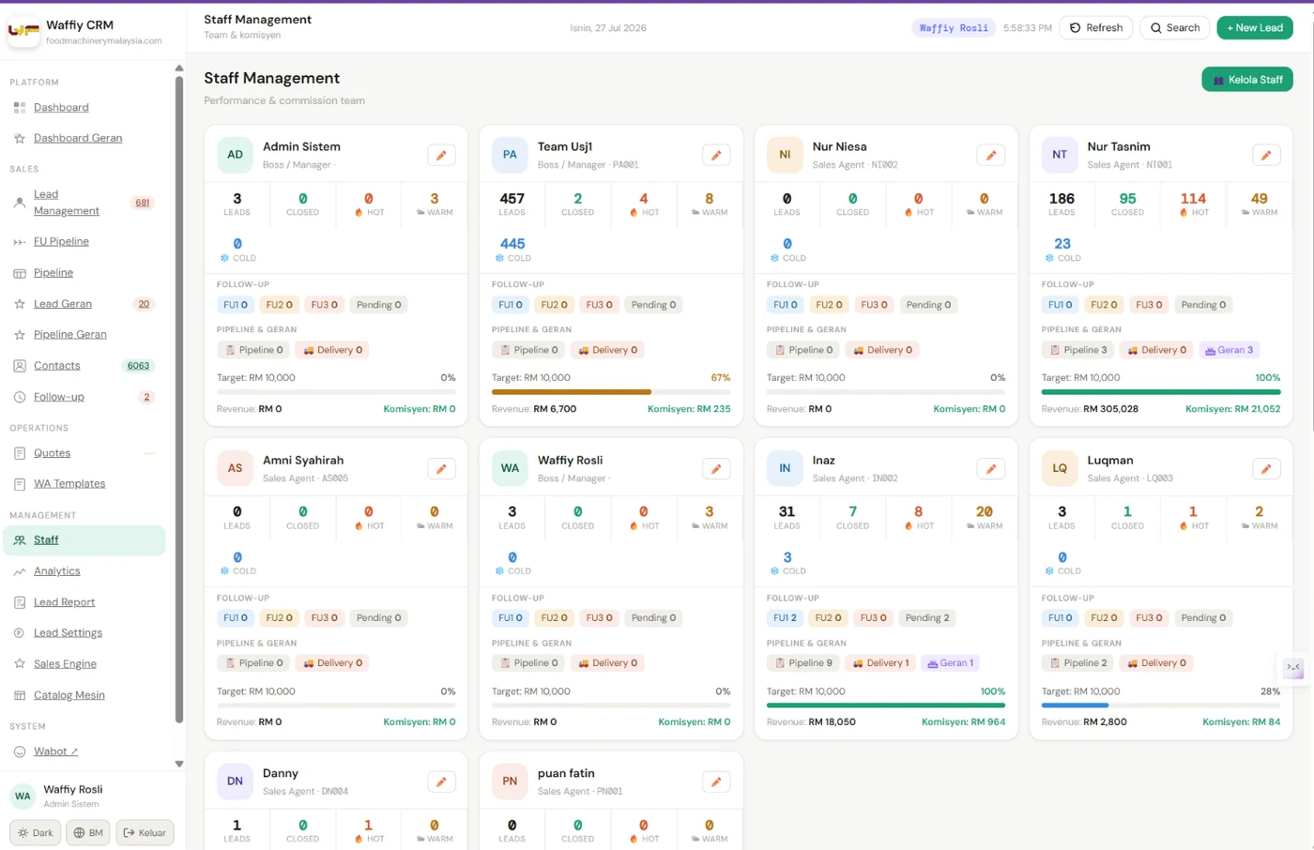Edit Danny card pencil icon
This screenshot has width=1314, height=850.
tap(441, 782)
